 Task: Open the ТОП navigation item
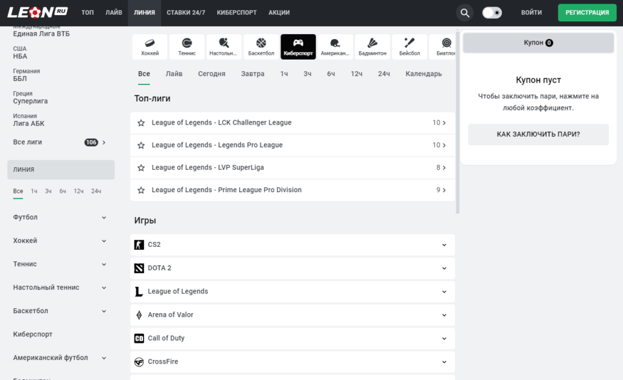pyautogui.click(x=88, y=13)
